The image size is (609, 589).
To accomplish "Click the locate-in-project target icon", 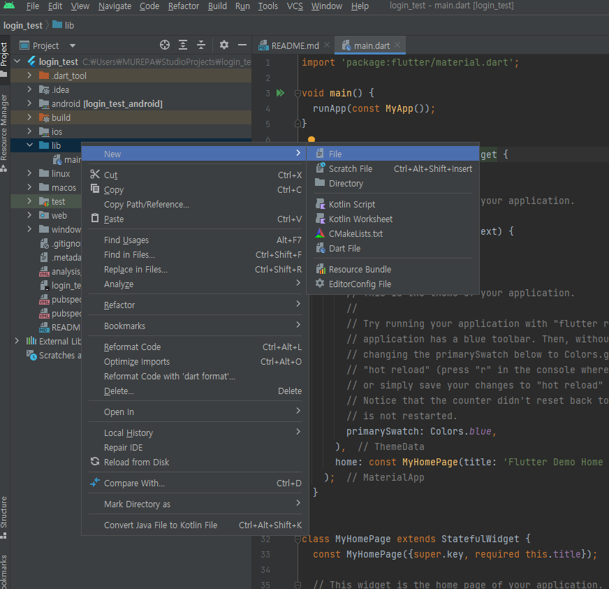I will click(x=165, y=45).
